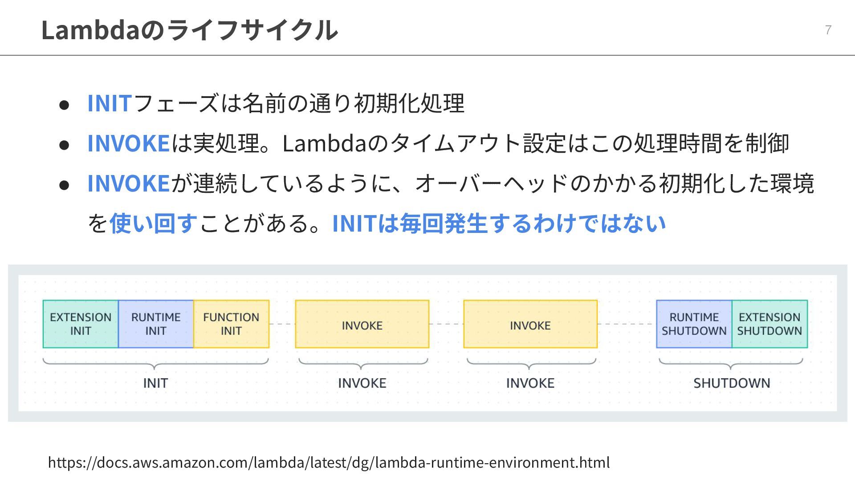
Task: Click the page number 7
Action: coord(828,30)
